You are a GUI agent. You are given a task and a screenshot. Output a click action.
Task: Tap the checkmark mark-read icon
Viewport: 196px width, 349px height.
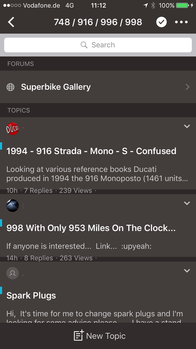pyautogui.click(x=162, y=22)
